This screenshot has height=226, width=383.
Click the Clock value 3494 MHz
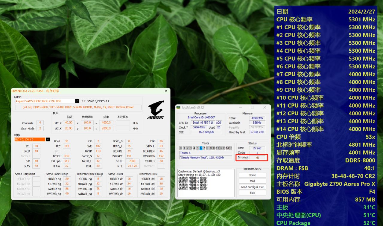point(198,127)
